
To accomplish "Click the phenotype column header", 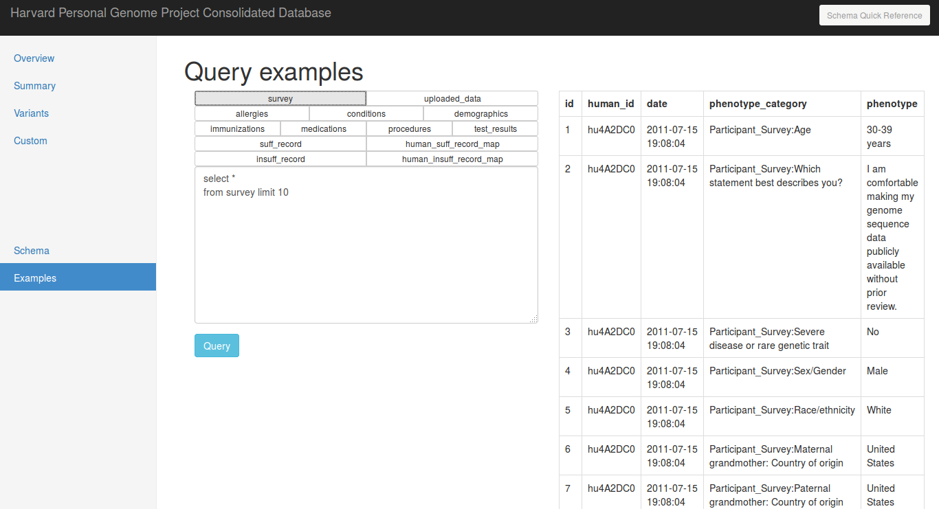I will point(892,104).
